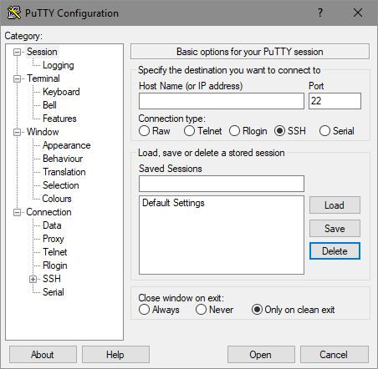Image resolution: width=378 pixels, height=369 pixels.
Task: Open the Features category
Action: 59,119
